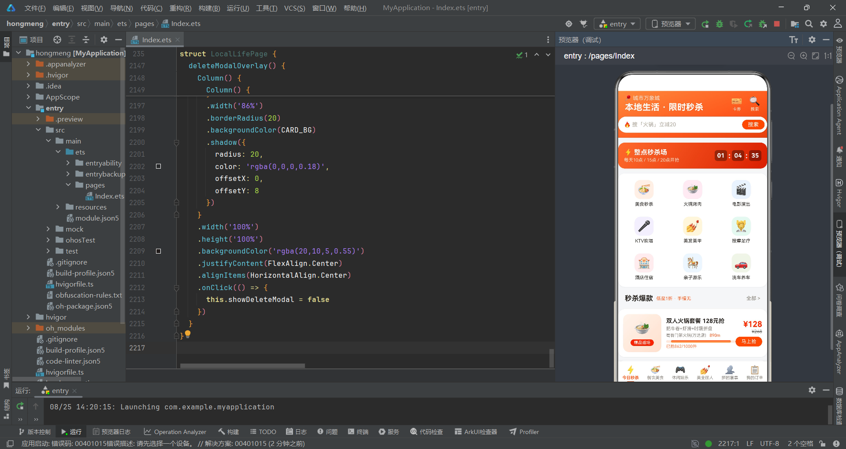Open the ArkUI检查器 inspector tab
This screenshot has height=449, width=846.
click(x=476, y=432)
